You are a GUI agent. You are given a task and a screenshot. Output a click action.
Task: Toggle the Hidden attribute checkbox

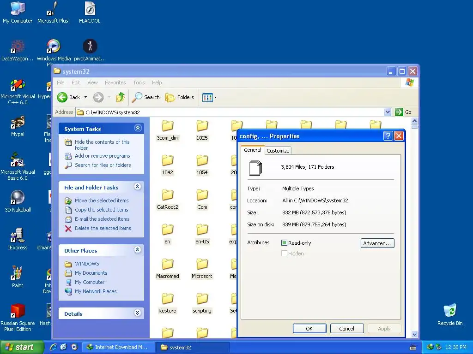click(x=284, y=254)
